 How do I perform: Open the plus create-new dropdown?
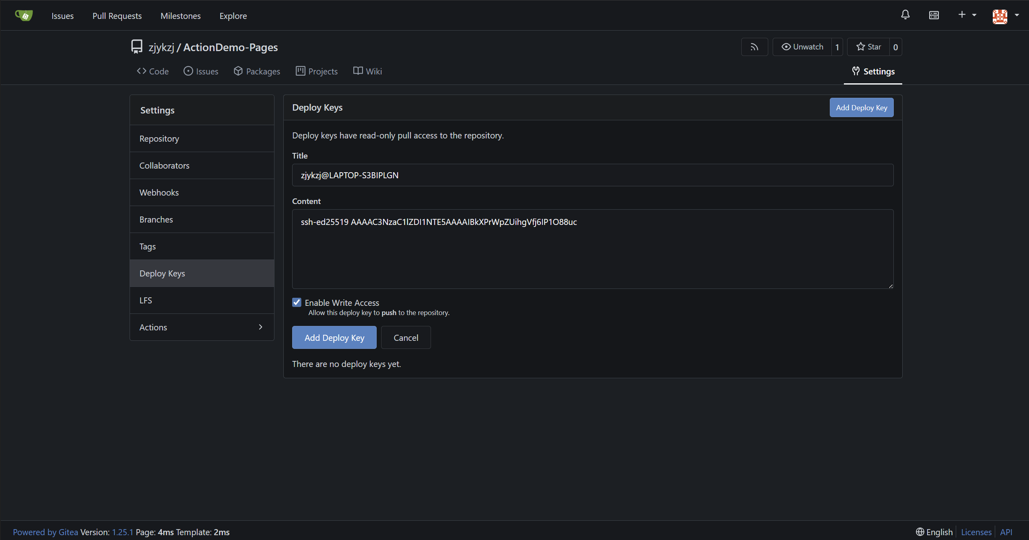click(967, 15)
